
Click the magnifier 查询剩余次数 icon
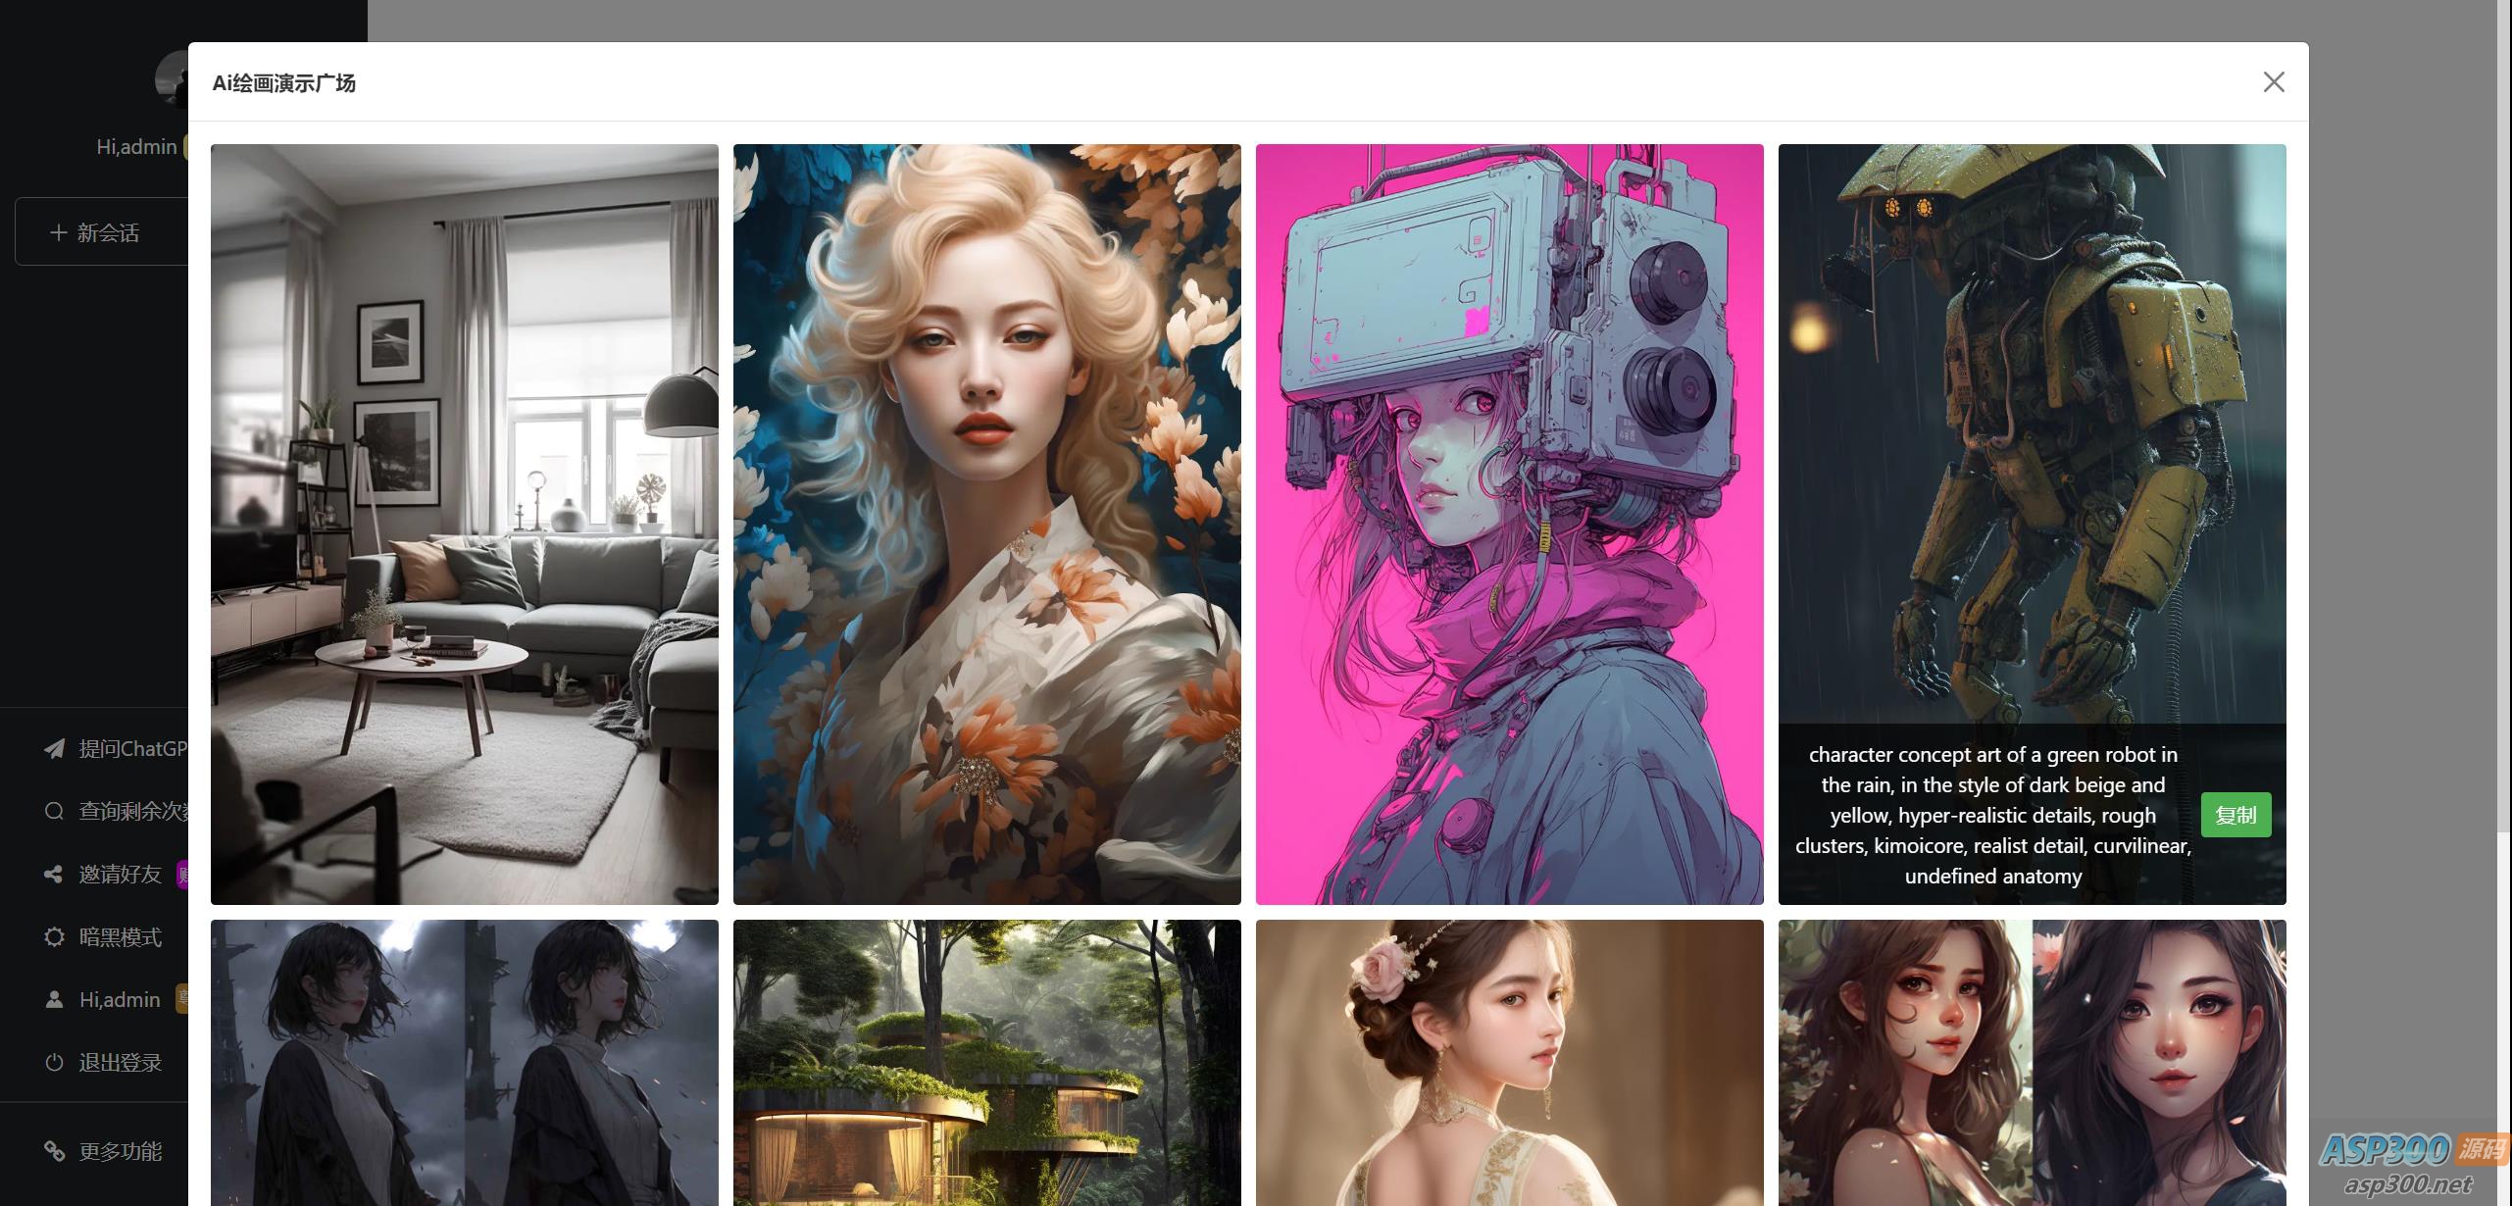[54, 811]
